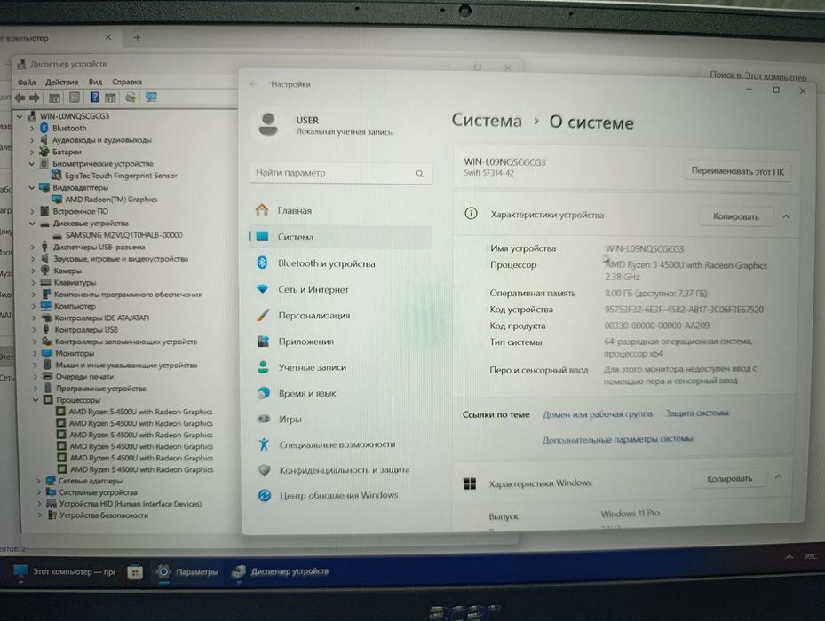Screen dimensions: 825x621
Task: Click the Windows logo beside Характеристики Windows
Action: pos(469,483)
